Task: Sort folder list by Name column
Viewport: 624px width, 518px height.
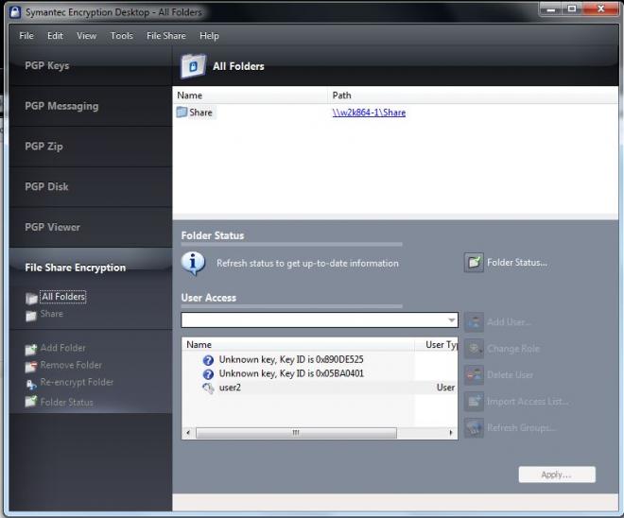Action: (x=250, y=95)
